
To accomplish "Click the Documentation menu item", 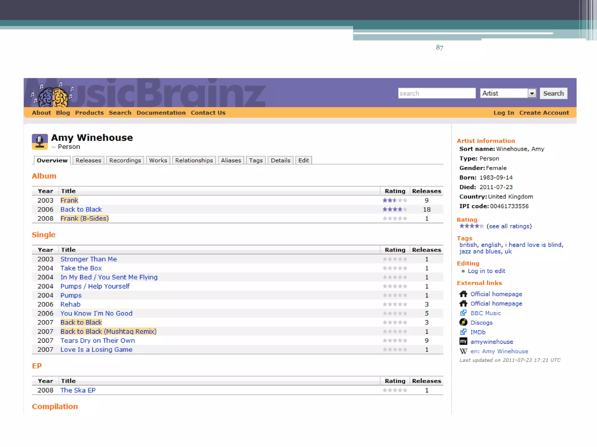I will click(x=161, y=113).
